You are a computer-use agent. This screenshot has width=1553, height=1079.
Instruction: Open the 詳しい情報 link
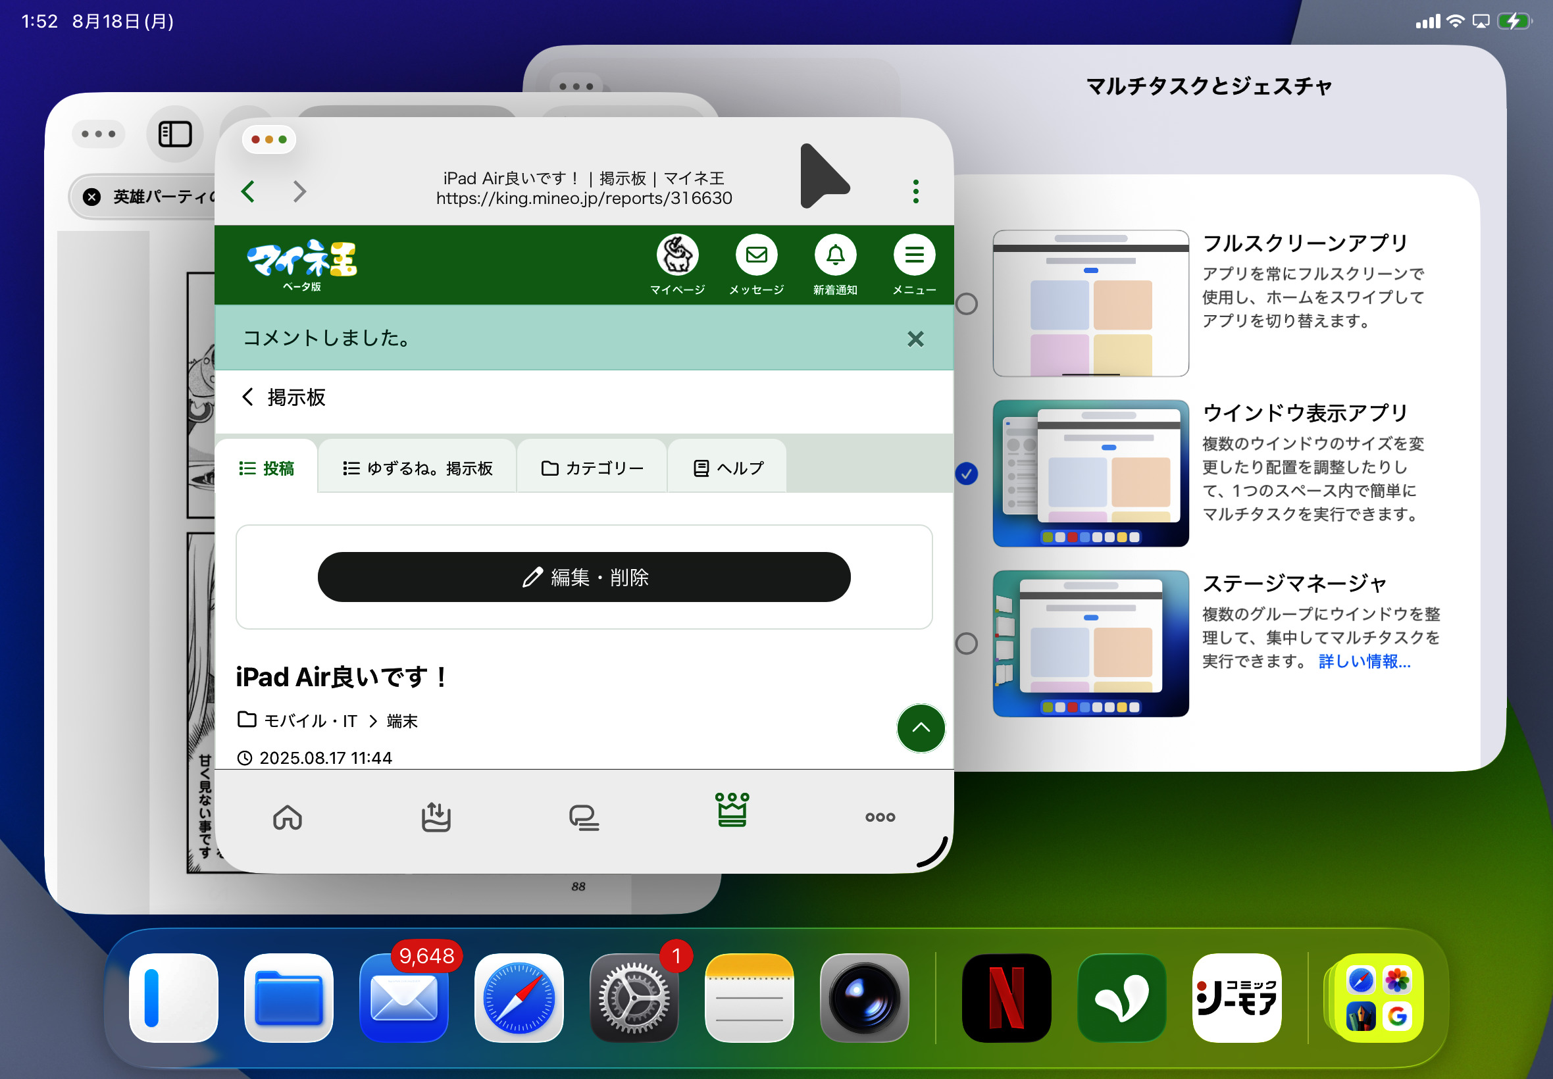(1363, 661)
